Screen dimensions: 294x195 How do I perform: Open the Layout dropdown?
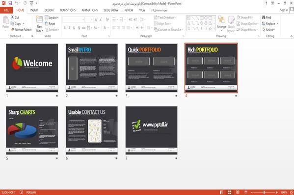pos(52,18)
